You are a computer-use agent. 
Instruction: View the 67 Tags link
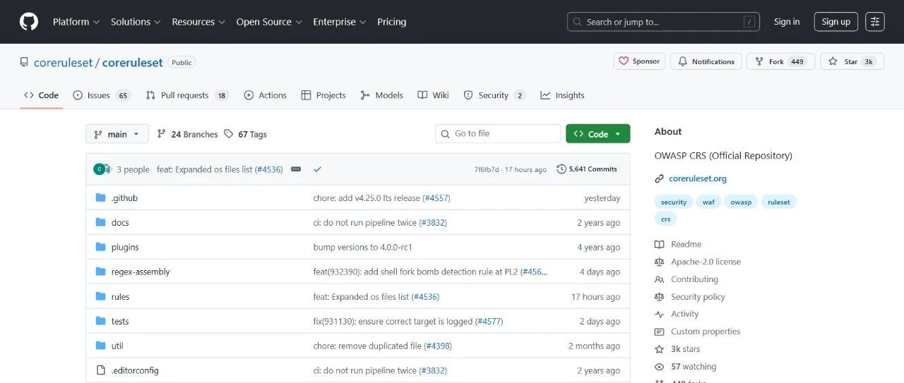[245, 134]
